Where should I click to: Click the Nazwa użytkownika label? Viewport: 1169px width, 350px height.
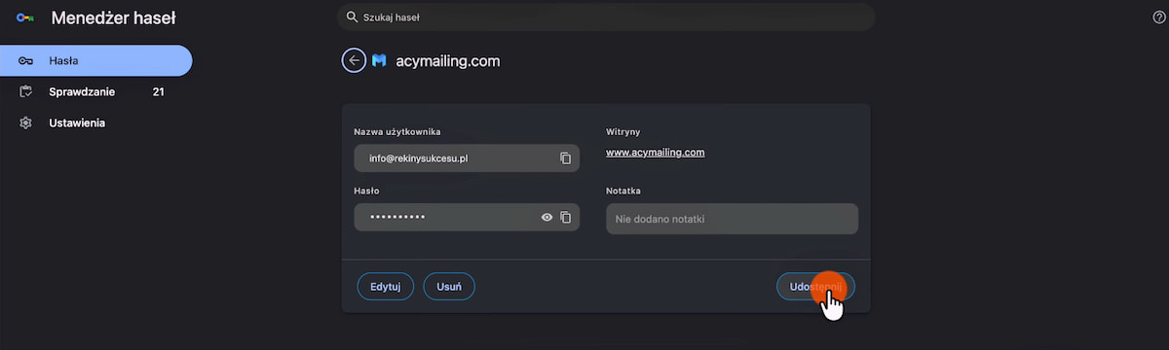tap(397, 131)
